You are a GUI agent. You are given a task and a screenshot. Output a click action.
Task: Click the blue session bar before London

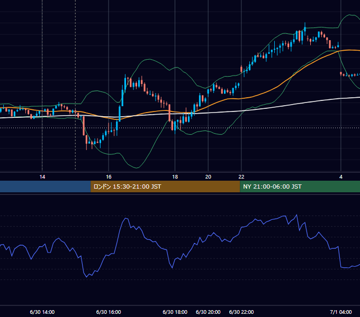pyautogui.click(x=46, y=187)
